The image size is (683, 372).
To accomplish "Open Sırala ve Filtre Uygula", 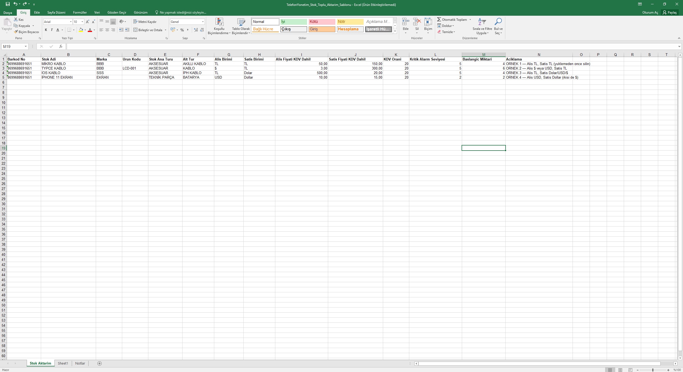I will 482,26.
